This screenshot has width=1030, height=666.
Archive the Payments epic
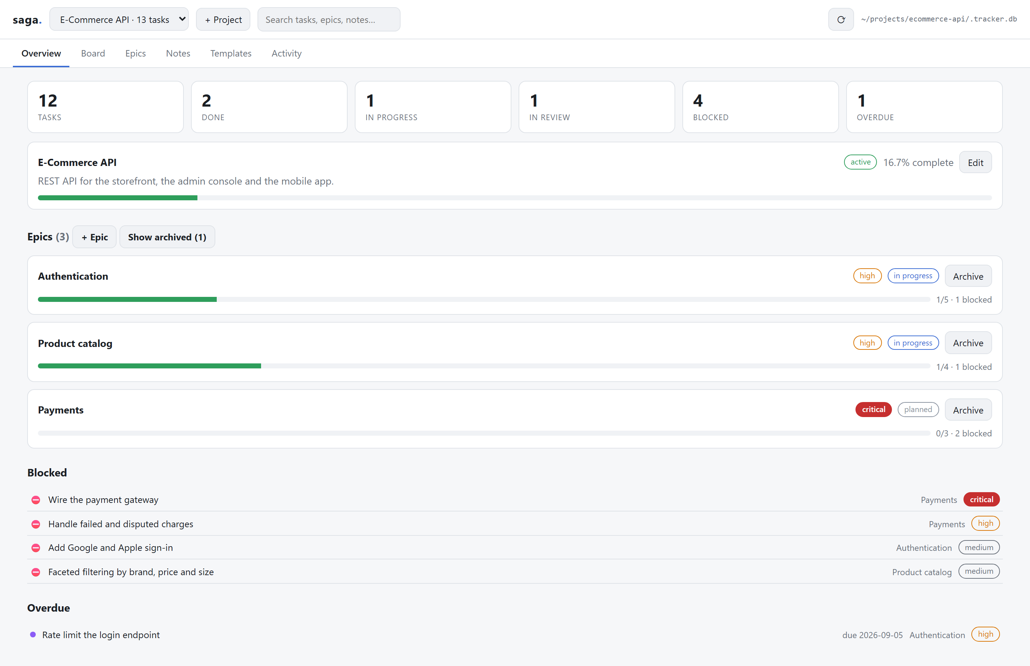[x=968, y=410]
